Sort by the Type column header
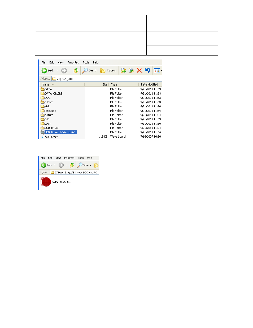The width and height of the screenshot is (253, 328). click(x=124, y=84)
